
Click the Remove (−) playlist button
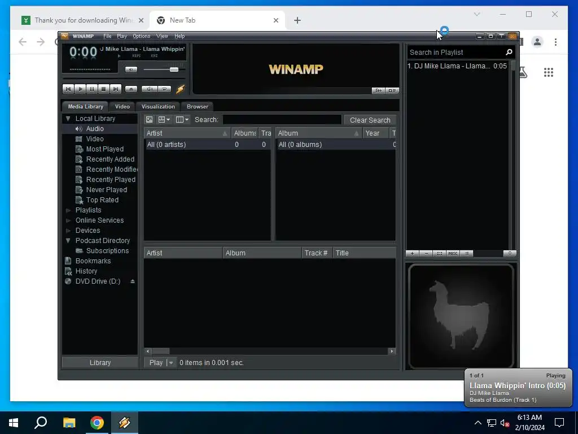[426, 254]
